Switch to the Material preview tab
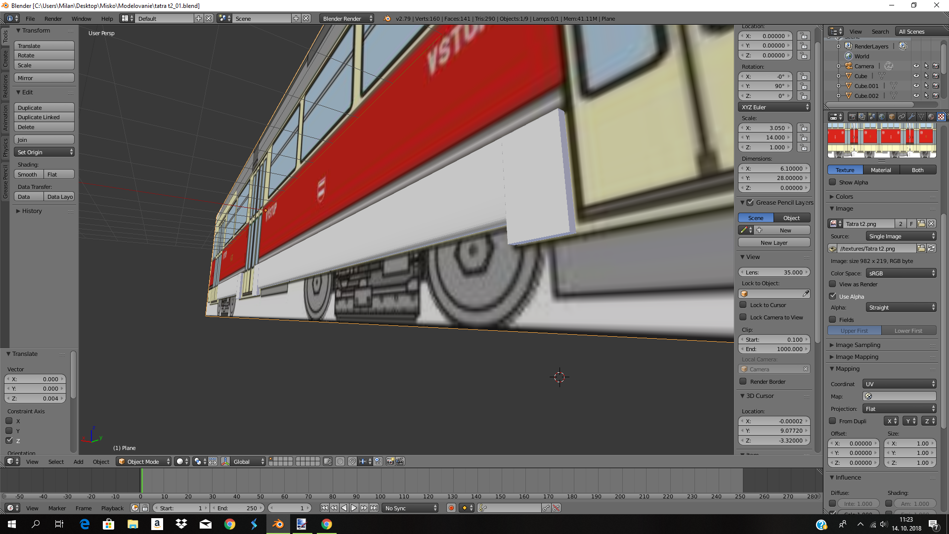Viewport: 949px width, 534px height. (x=880, y=170)
